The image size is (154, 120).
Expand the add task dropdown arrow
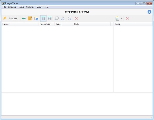point(122,18)
